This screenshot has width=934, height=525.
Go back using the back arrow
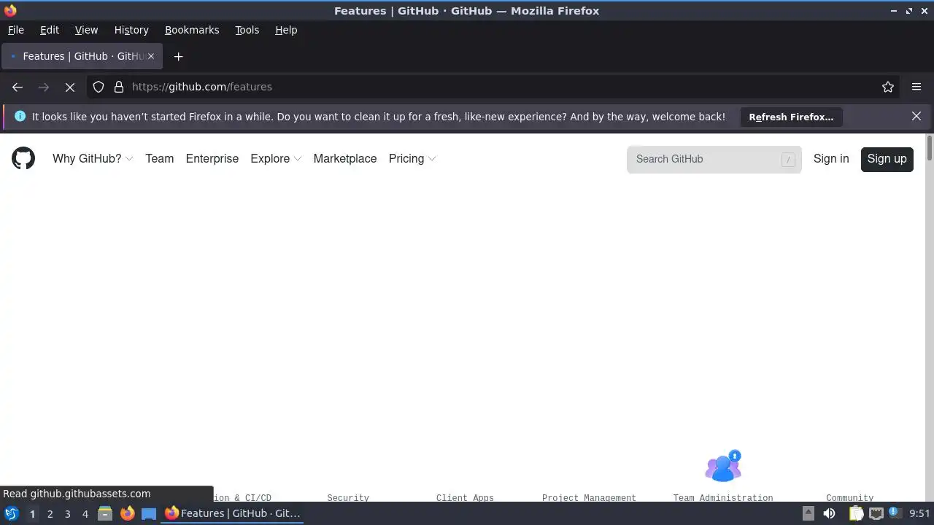click(18, 87)
